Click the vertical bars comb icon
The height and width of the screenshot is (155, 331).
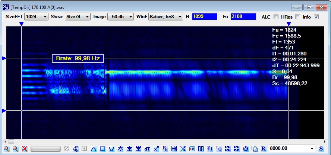(174, 149)
